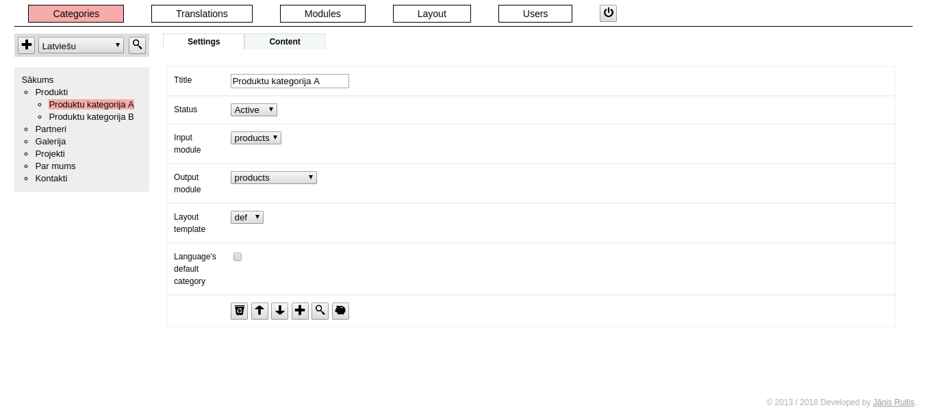927x412 pixels.
Task: Toggle the Language's default category checkbox
Action: pos(238,257)
